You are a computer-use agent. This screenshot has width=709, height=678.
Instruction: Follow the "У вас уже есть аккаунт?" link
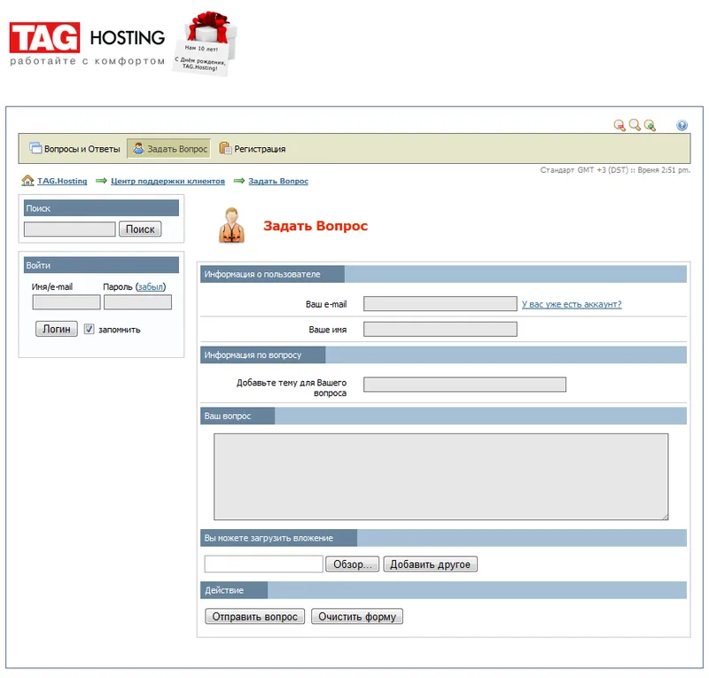point(572,304)
